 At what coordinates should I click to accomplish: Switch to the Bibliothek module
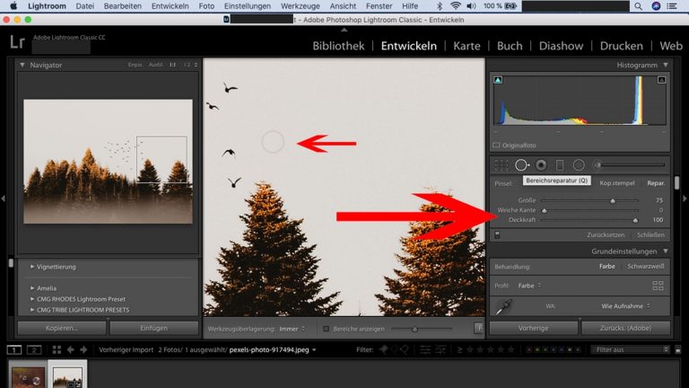(338, 46)
